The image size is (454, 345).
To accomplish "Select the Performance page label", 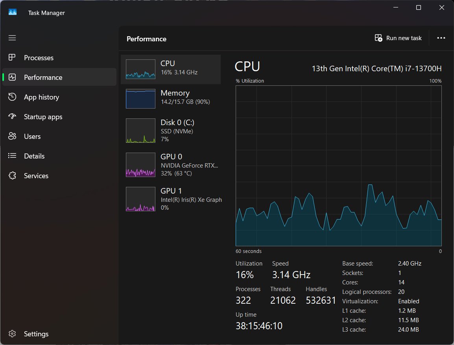I will click(x=43, y=77).
